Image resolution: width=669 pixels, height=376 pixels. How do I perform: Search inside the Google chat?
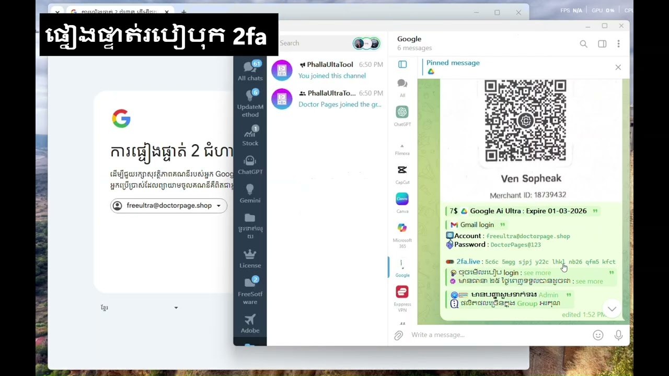(583, 44)
